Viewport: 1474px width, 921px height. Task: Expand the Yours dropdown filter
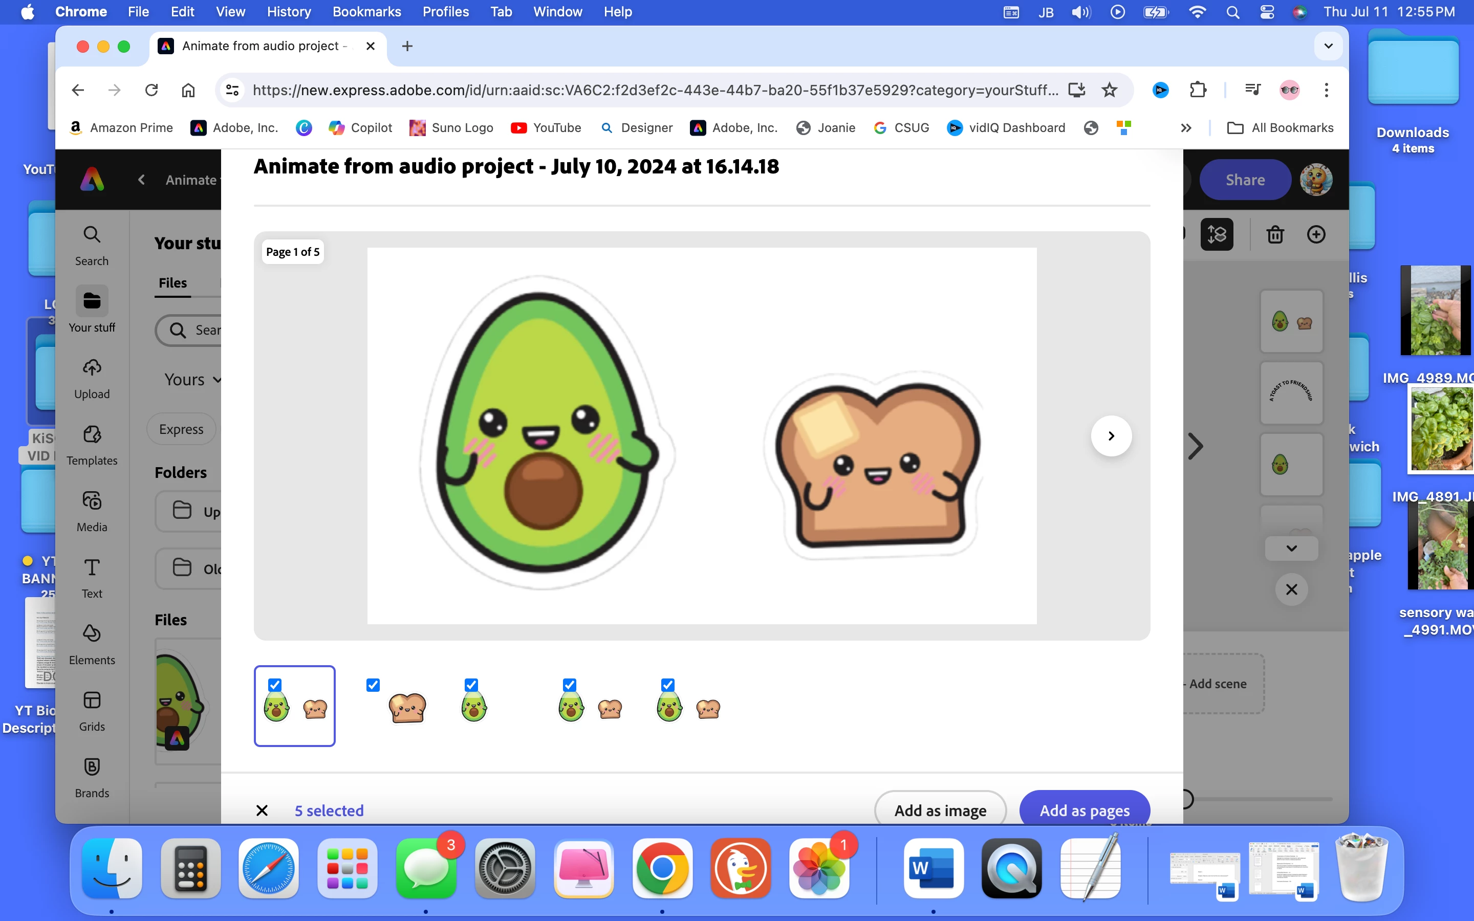pos(192,380)
